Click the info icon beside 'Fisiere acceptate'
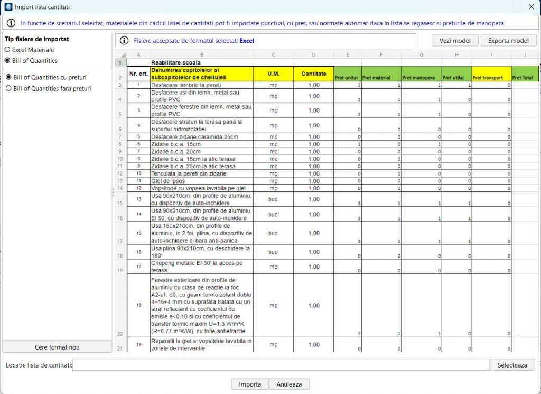The height and width of the screenshot is (394, 541). pyautogui.click(x=124, y=40)
